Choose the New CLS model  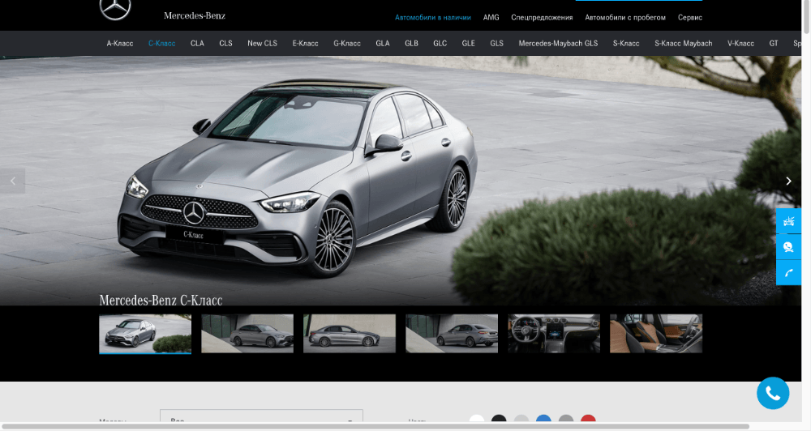262,44
